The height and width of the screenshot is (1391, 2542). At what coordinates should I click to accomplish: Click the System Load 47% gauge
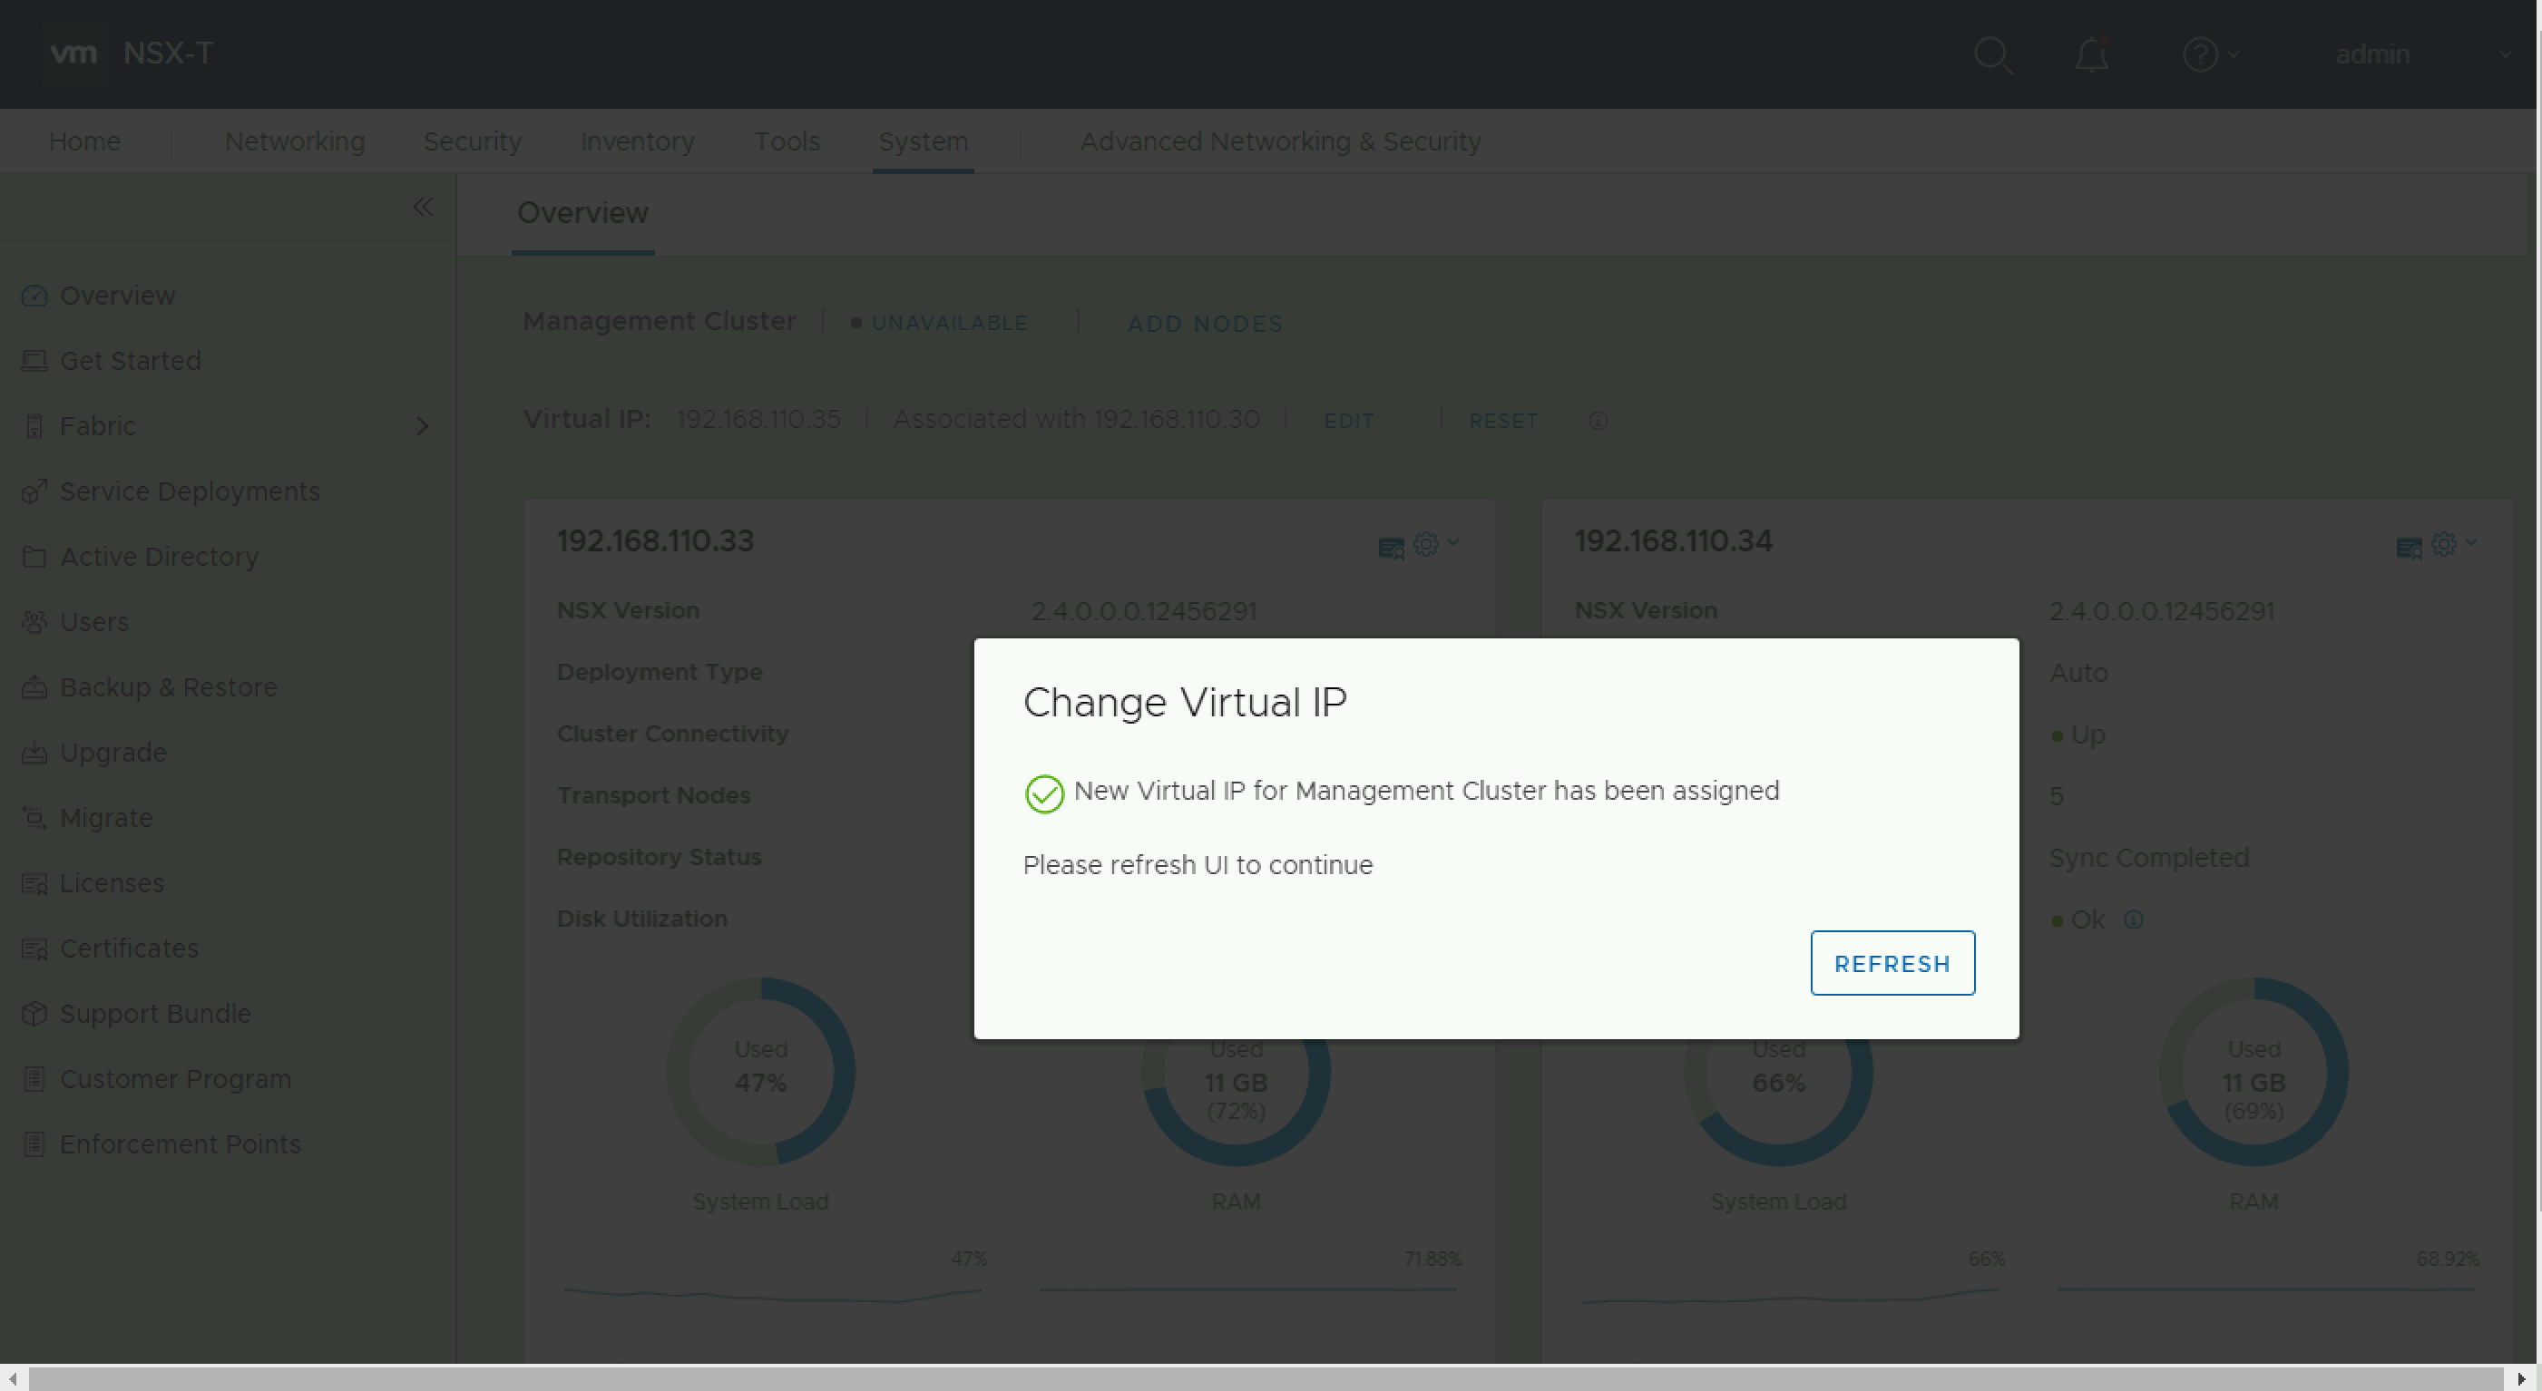pyautogui.click(x=760, y=1070)
